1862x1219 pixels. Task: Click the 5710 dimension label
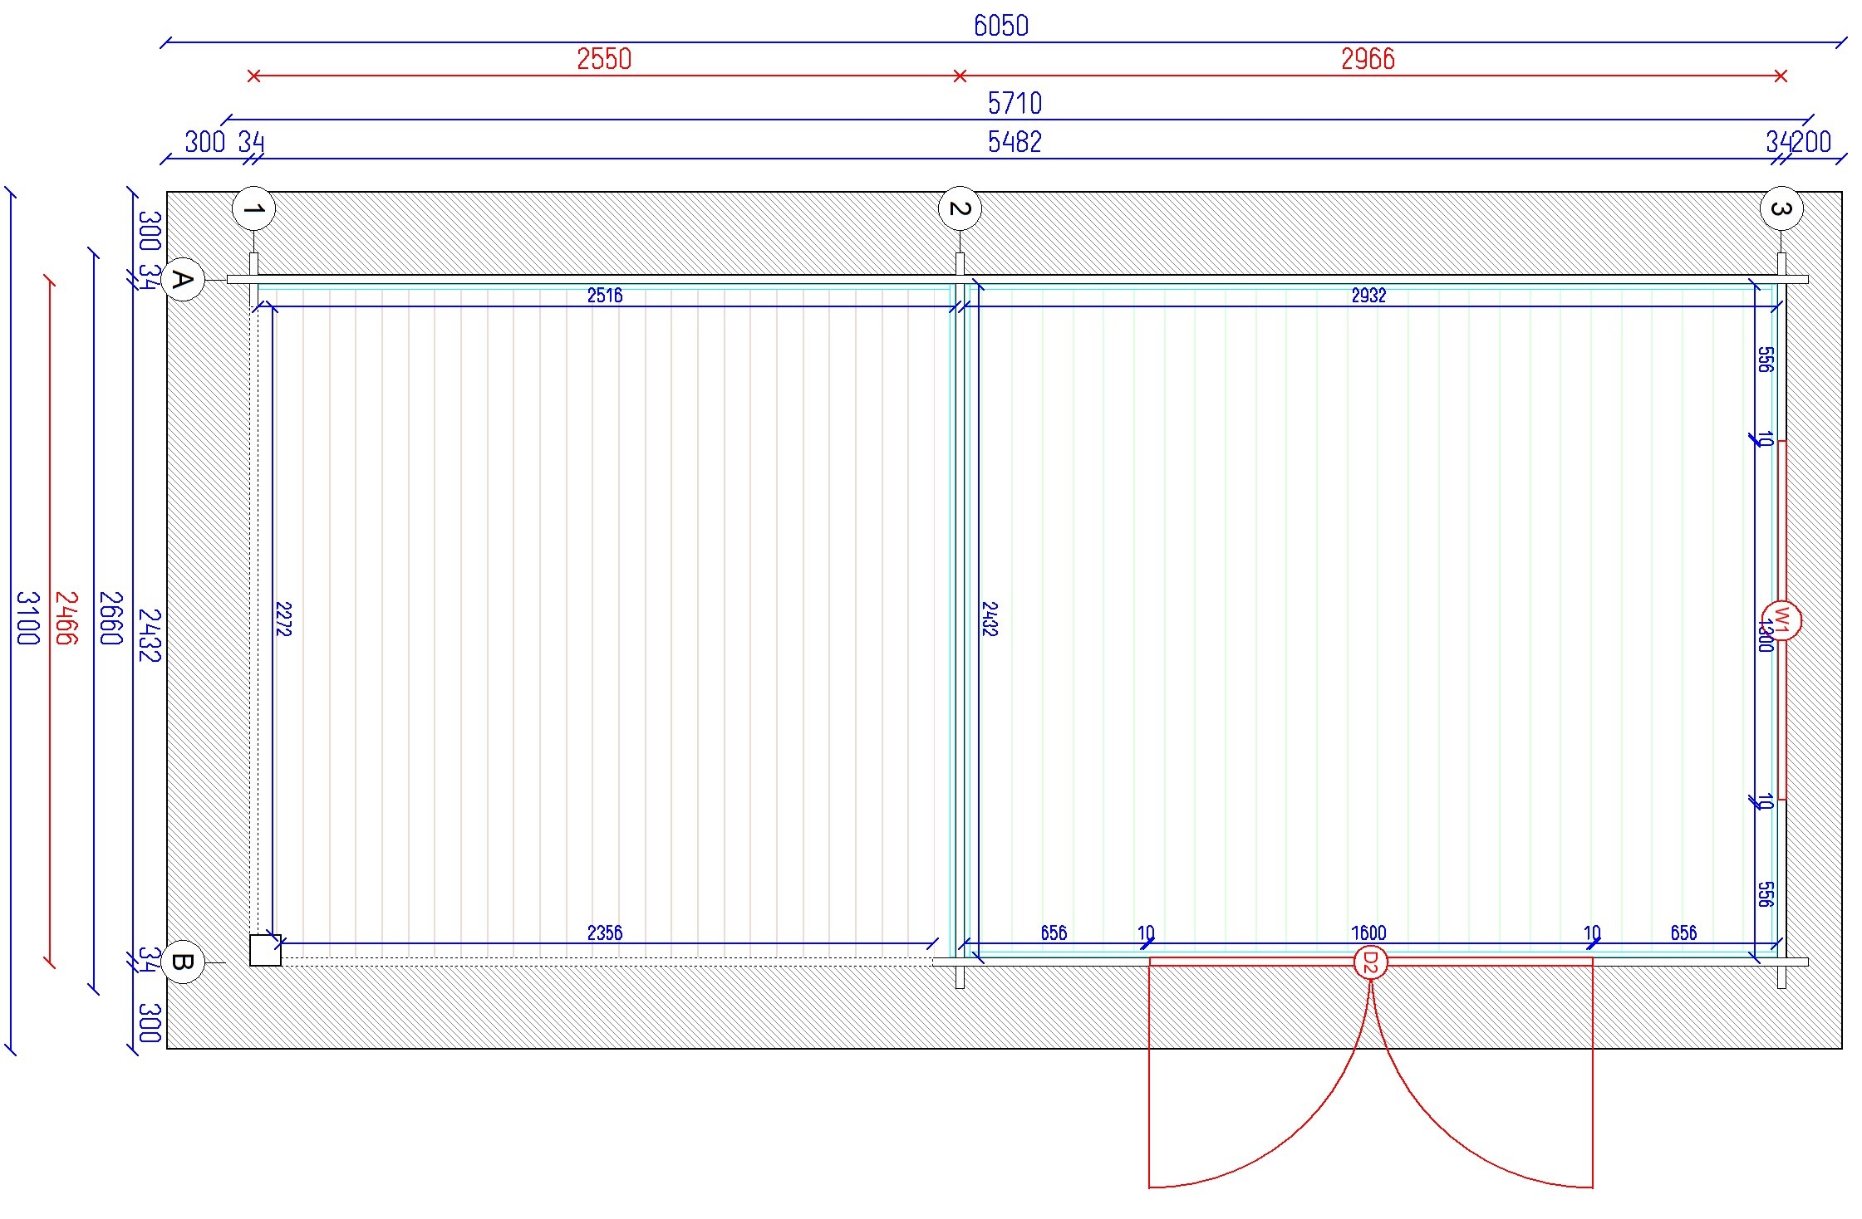(1015, 104)
